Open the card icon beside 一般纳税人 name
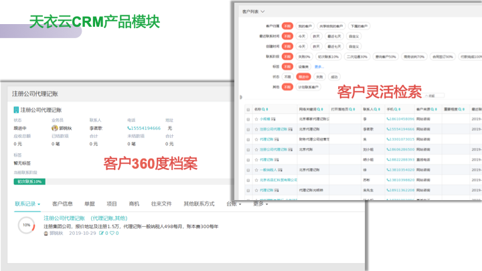 tap(280, 170)
